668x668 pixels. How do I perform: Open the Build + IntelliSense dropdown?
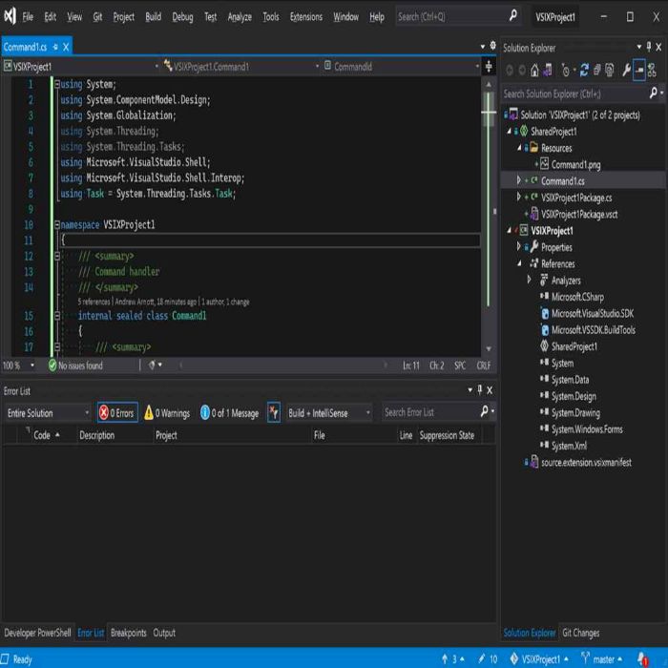(x=329, y=412)
